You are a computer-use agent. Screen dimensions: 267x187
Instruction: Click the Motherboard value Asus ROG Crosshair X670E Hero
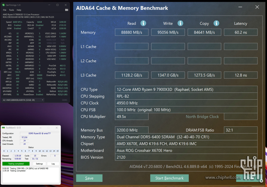[x=186, y=150]
